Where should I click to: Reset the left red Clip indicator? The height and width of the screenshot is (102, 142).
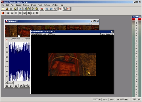click(x=133, y=19)
